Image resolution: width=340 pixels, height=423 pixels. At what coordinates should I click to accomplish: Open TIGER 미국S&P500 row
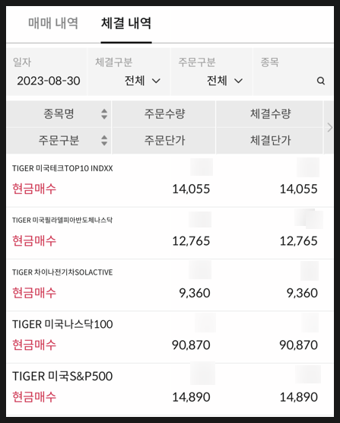pos(170,390)
